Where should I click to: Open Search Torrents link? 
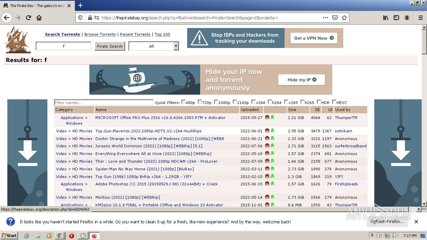click(x=62, y=34)
